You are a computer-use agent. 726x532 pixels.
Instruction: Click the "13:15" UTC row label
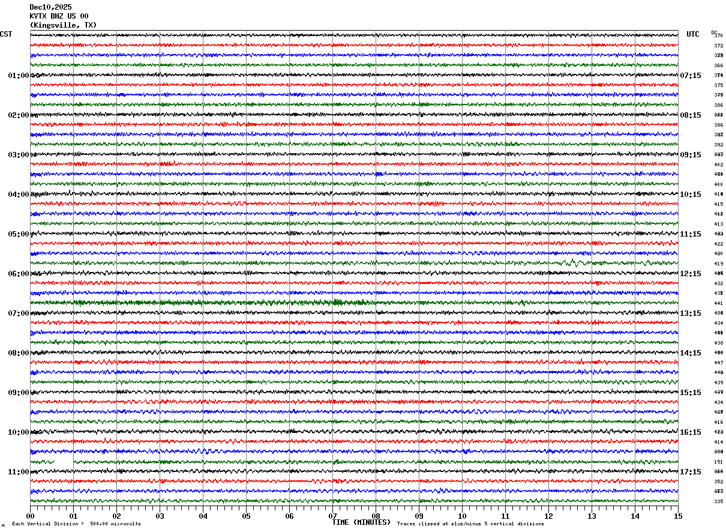click(691, 313)
